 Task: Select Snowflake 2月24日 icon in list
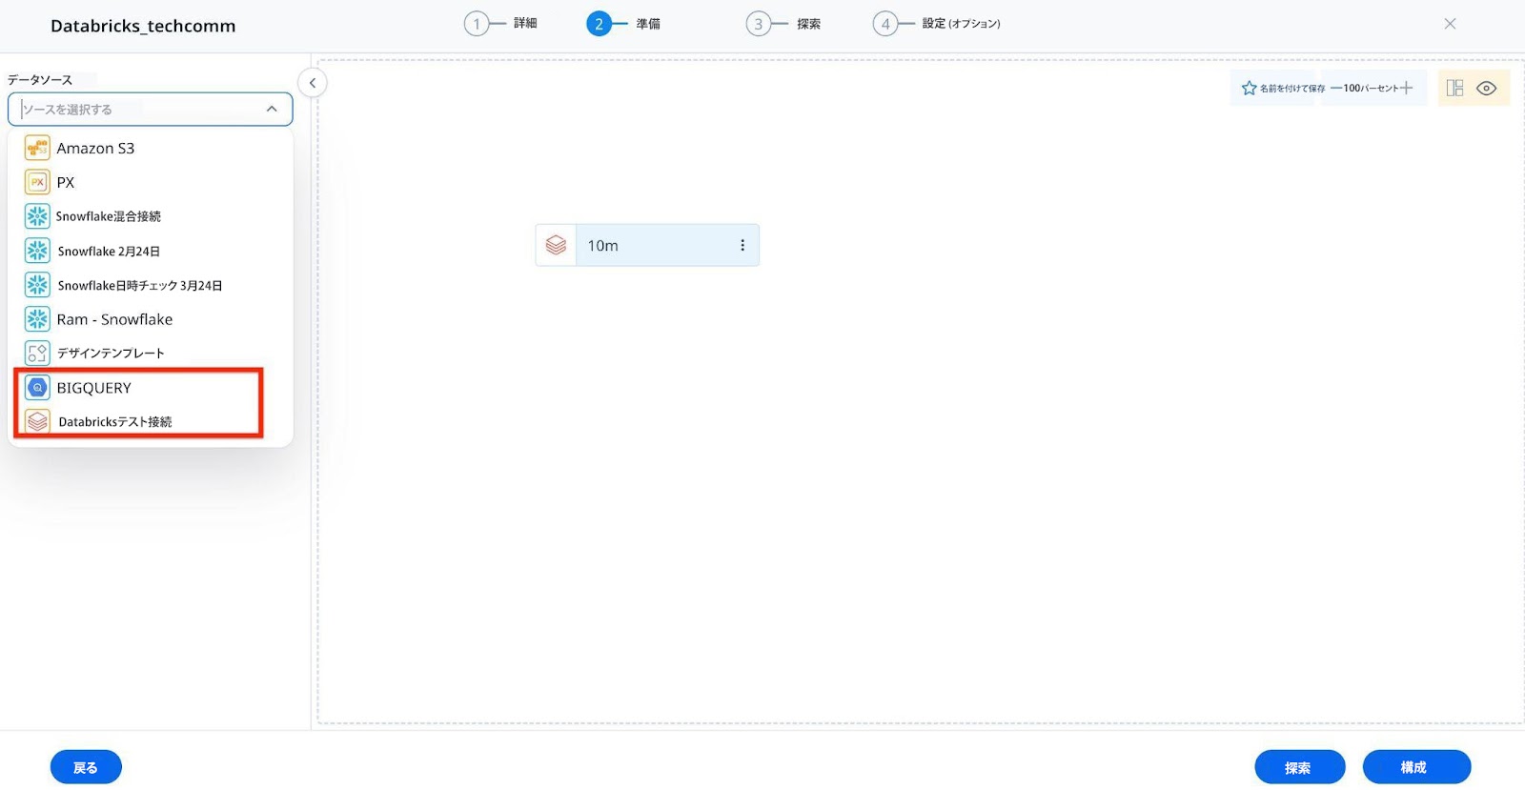(37, 251)
